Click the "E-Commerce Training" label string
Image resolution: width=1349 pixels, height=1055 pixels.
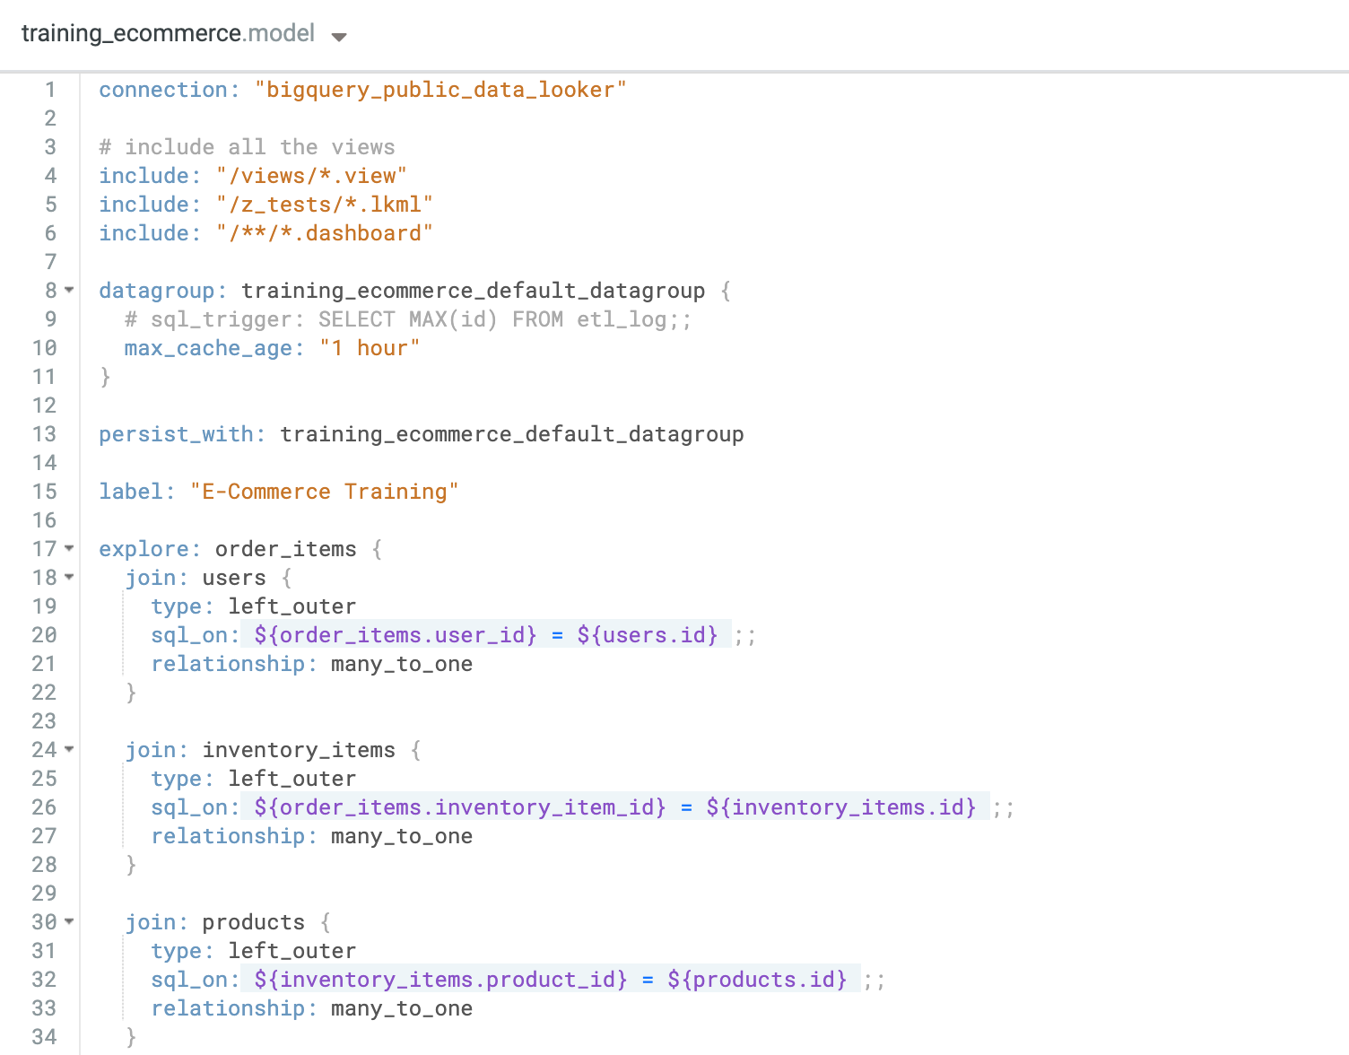(324, 492)
